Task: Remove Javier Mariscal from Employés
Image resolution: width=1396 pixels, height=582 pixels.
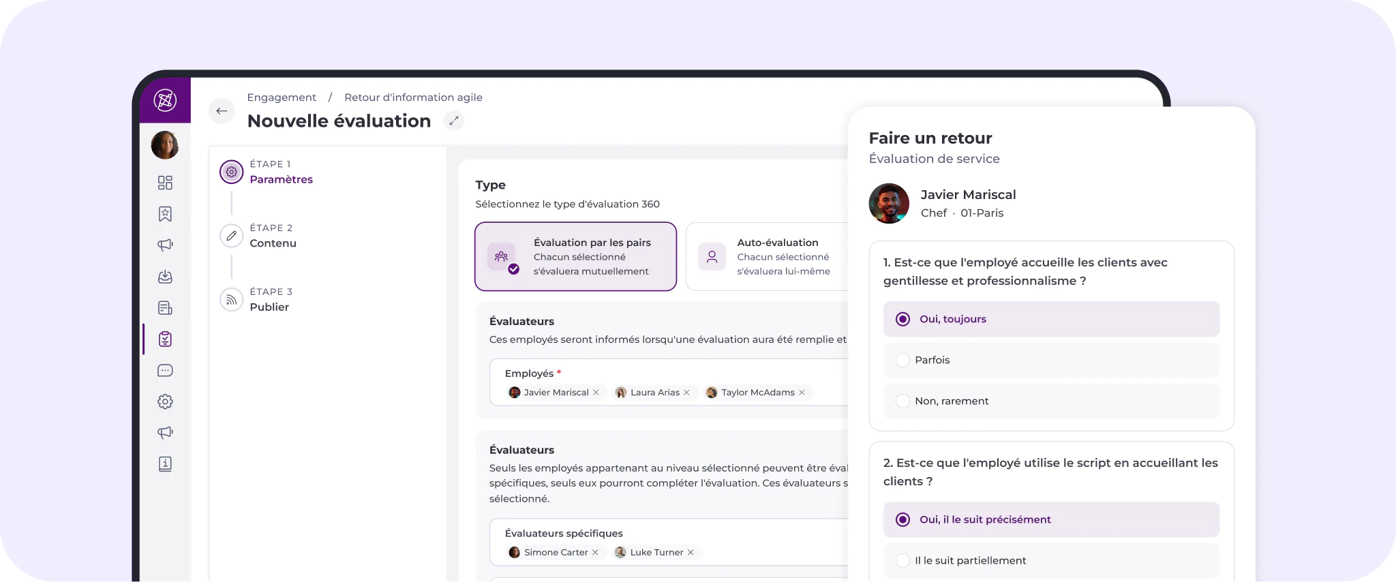Action: click(596, 393)
